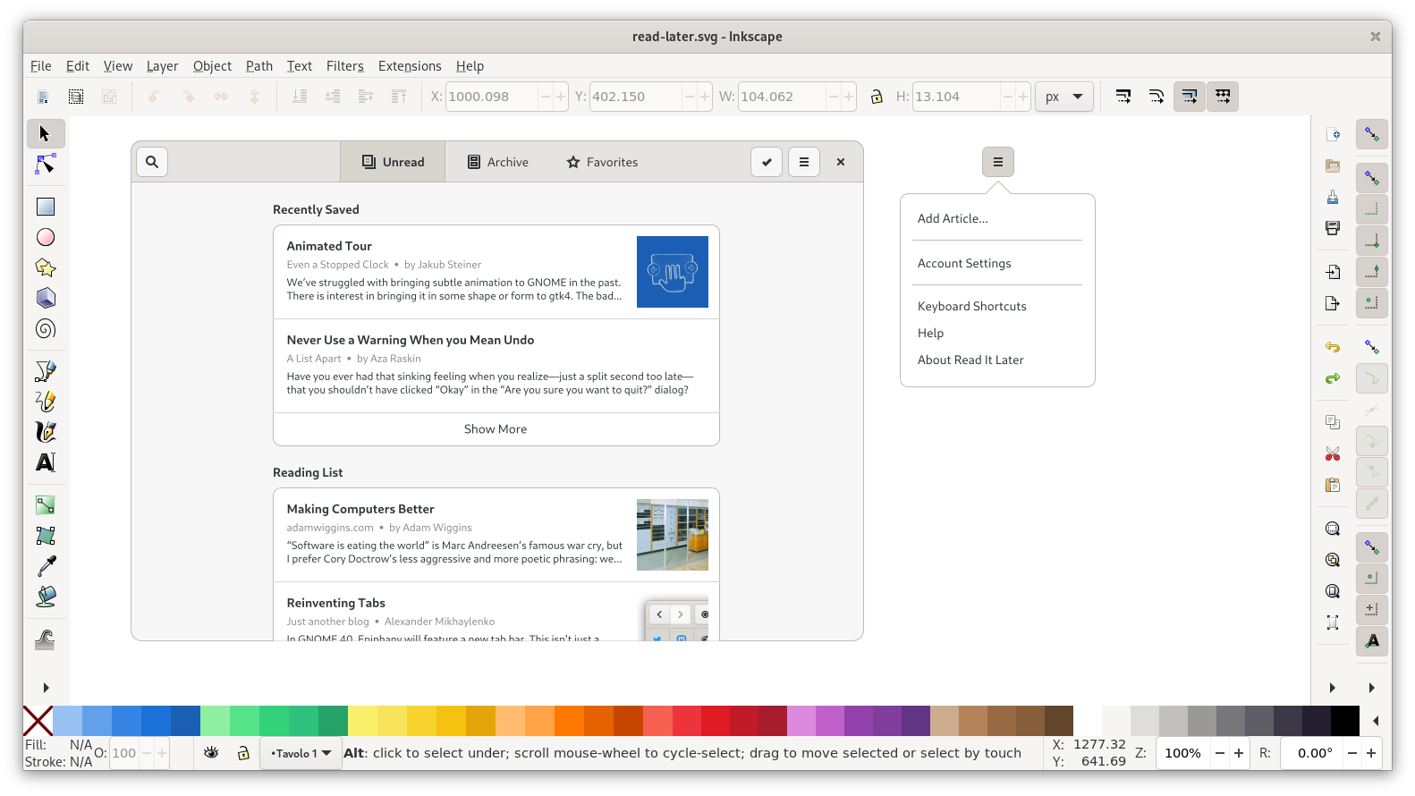Click Add Article... menu entry

click(x=953, y=218)
